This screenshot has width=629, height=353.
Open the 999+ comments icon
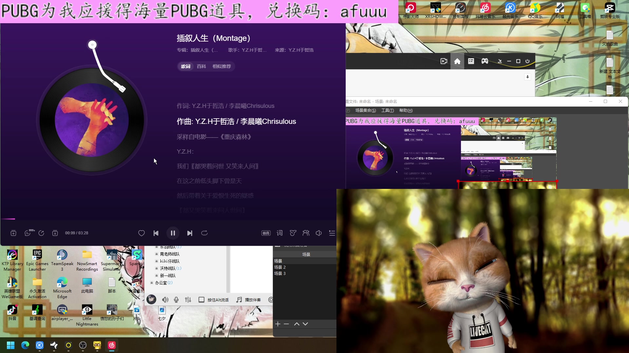click(29, 233)
